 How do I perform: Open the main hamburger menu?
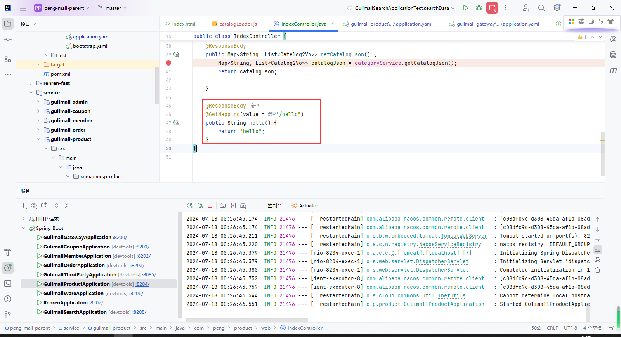click(x=23, y=8)
